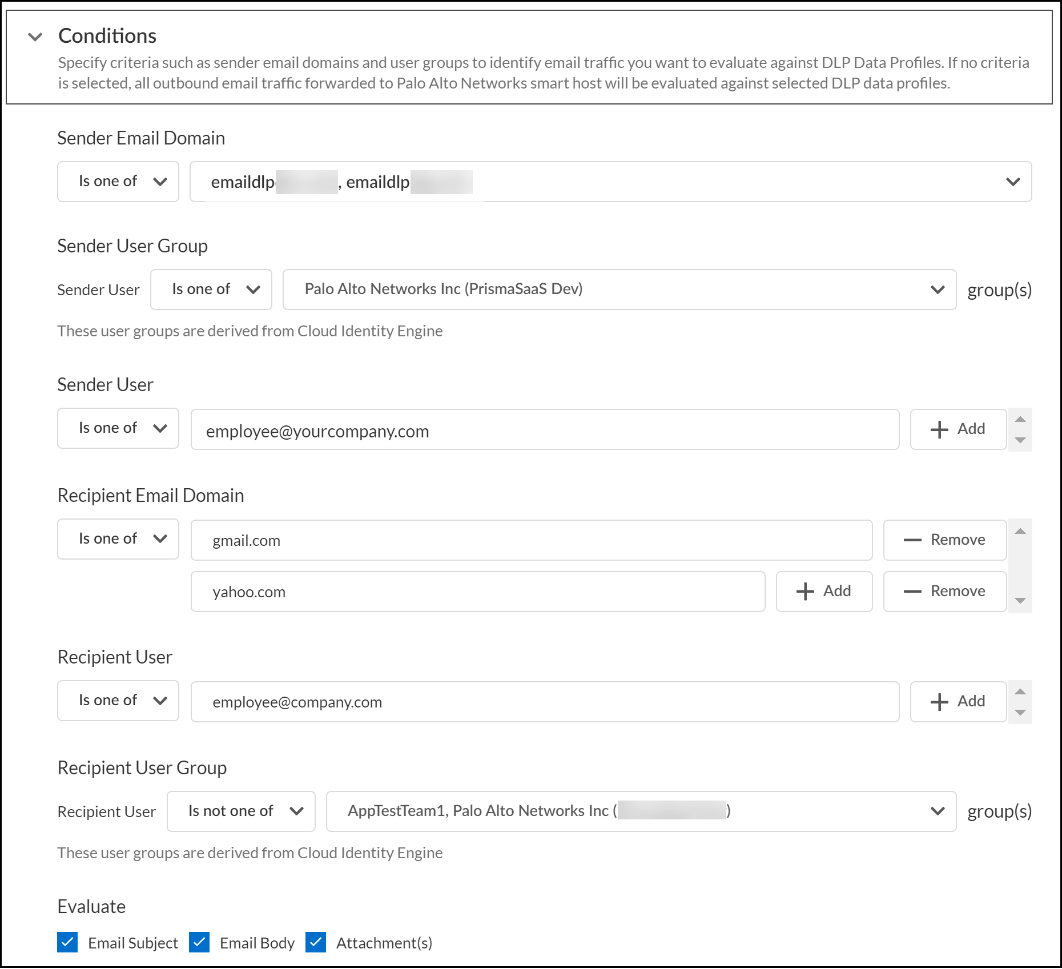Expand the emaildlp domains list dropdown
1062x969 pixels.
point(1012,182)
